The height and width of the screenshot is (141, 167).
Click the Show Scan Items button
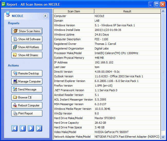coord(27,31)
